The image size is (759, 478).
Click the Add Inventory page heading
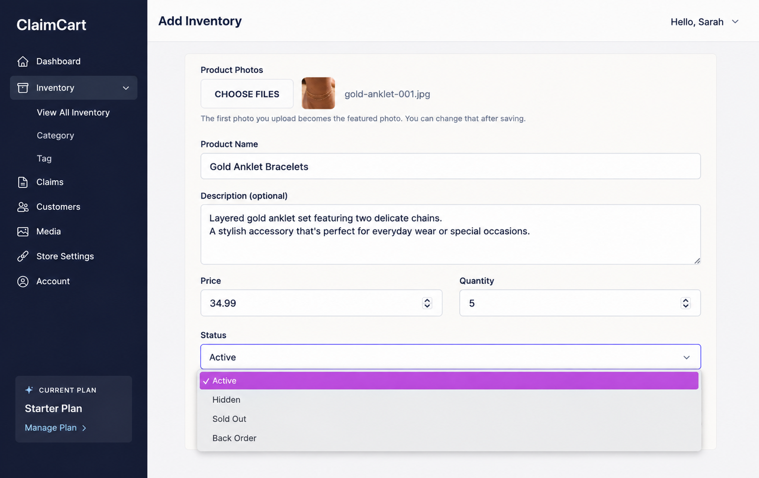click(x=200, y=21)
